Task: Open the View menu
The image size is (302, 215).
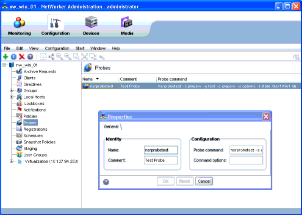Action: (x=34, y=48)
